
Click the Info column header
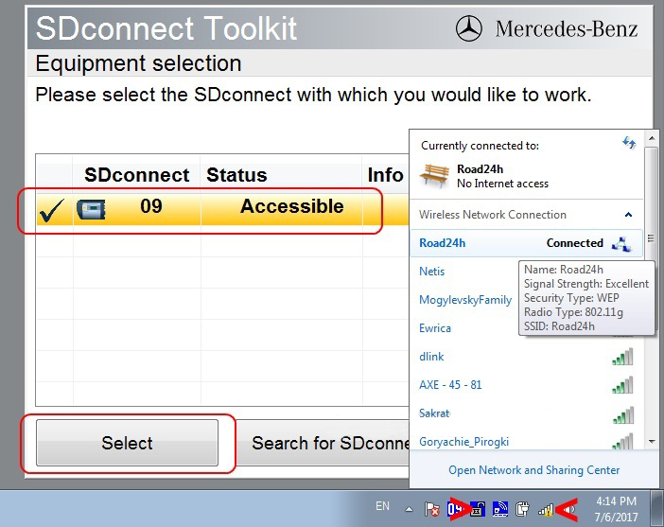(385, 175)
